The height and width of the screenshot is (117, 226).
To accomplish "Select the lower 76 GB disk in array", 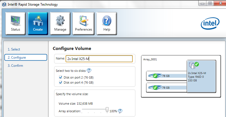I will tap(166, 88).
